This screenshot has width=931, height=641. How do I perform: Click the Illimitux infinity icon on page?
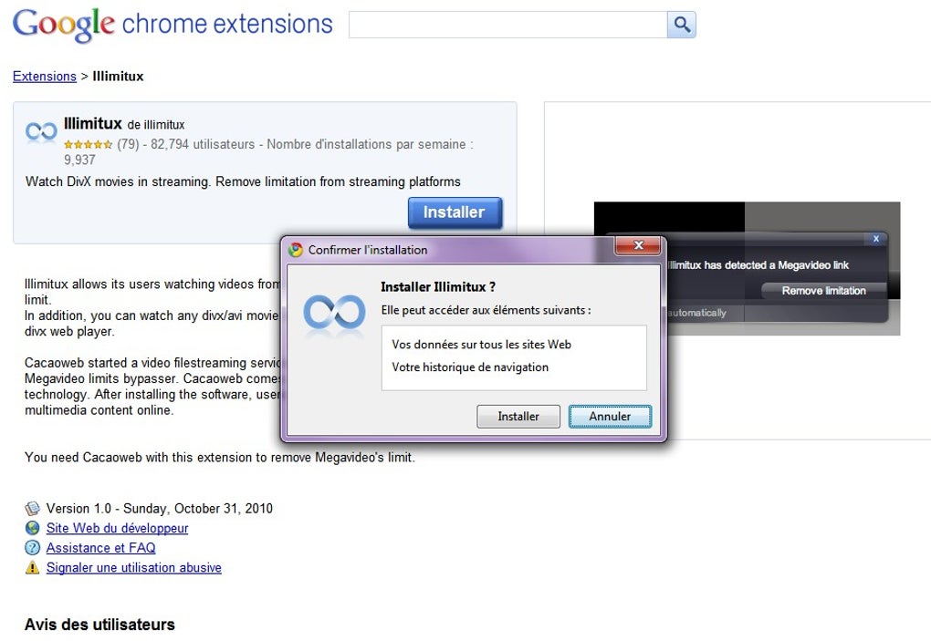click(41, 131)
